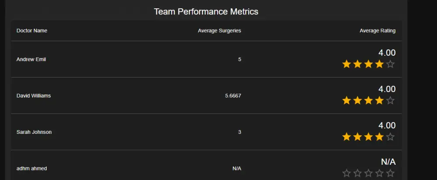Click adhm ahmed's first empty star
437x180 pixels.
347,173
